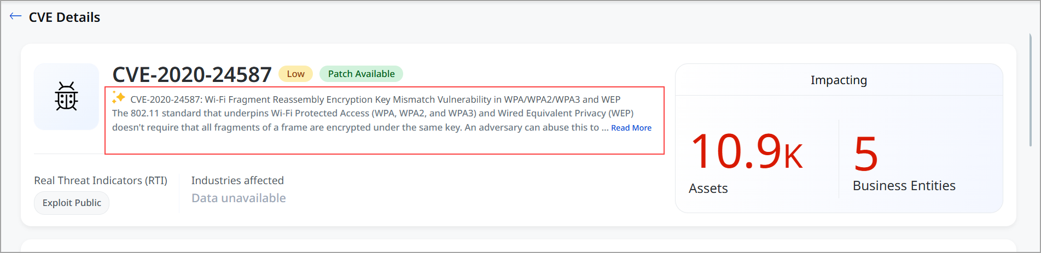Image resolution: width=1041 pixels, height=253 pixels.
Task: Click the Patch Available badge
Action: pyautogui.click(x=361, y=74)
